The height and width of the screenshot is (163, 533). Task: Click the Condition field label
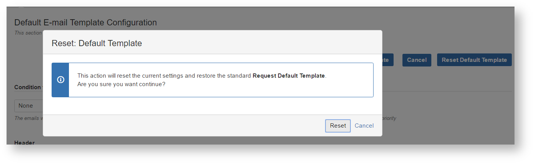pyautogui.click(x=28, y=87)
